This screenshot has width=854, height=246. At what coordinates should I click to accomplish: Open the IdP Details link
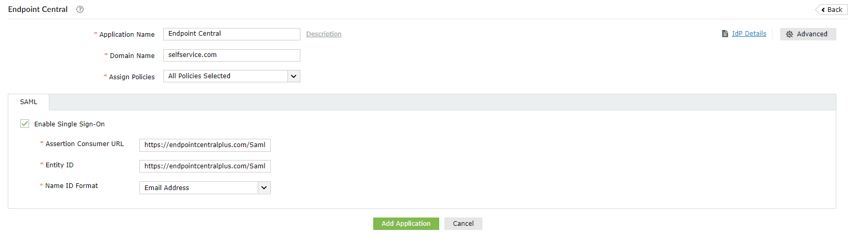pyautogui.click(x=749, y=34)
